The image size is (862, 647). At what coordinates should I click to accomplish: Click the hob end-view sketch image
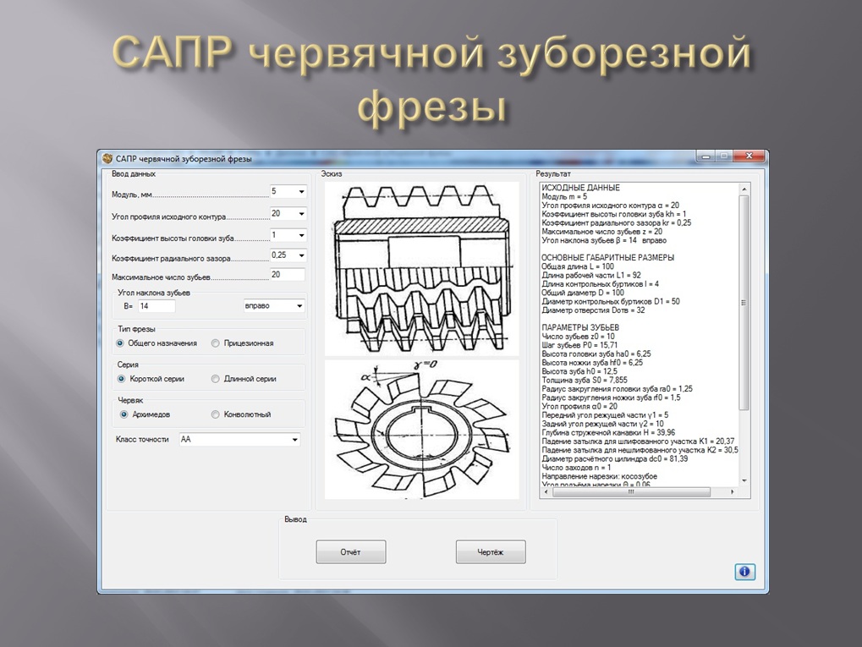click(x=421, y=430)
